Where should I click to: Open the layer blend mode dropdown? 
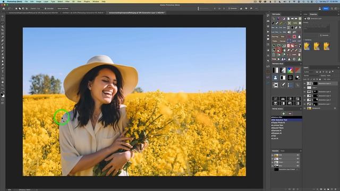click(x=311, y=75)
